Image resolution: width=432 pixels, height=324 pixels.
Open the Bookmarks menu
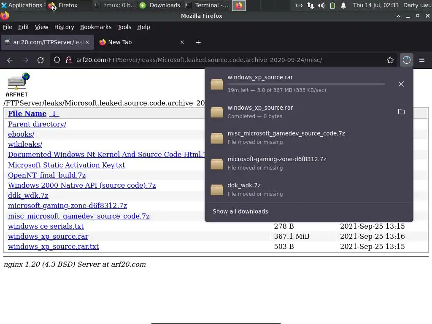(x=96, y=27)
